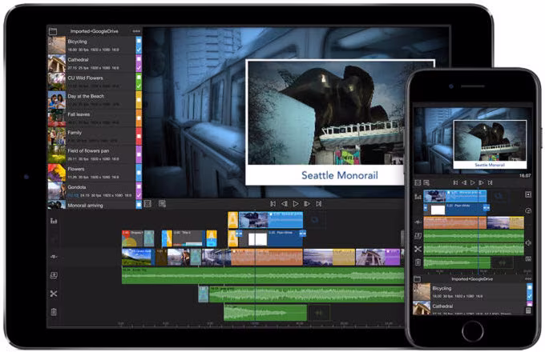Screen dimensions: 545x352
Task: Tap the scissors cut icon on iPhone
Action: pyautogui.click(x=418, y=249)
